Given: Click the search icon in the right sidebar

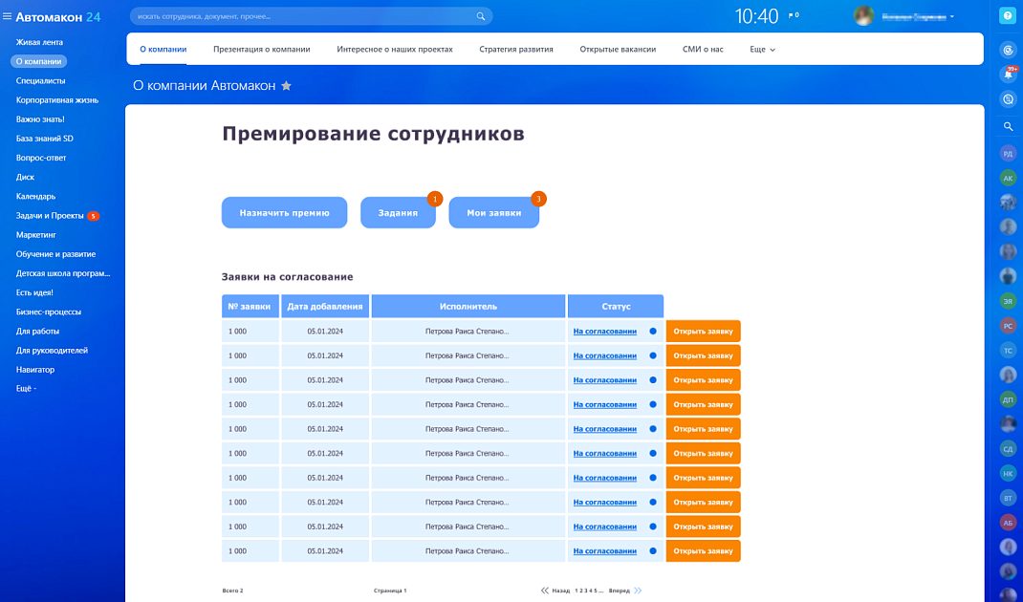Looking at the screenshot, I should tap(1008, 126).
